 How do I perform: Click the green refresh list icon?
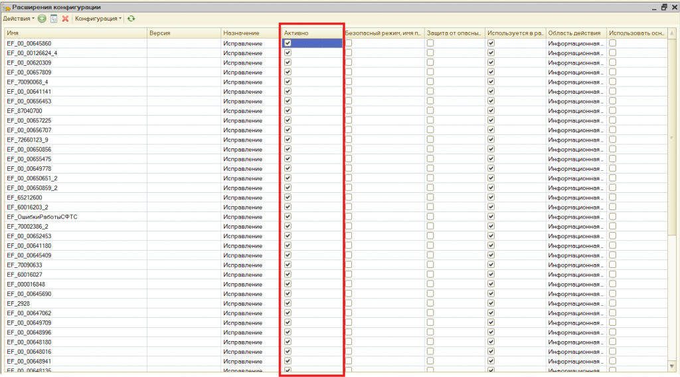[131, 19]
